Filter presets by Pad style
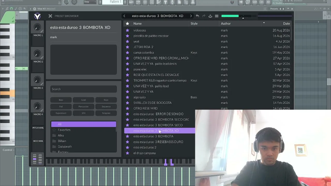 click(61, 106)
